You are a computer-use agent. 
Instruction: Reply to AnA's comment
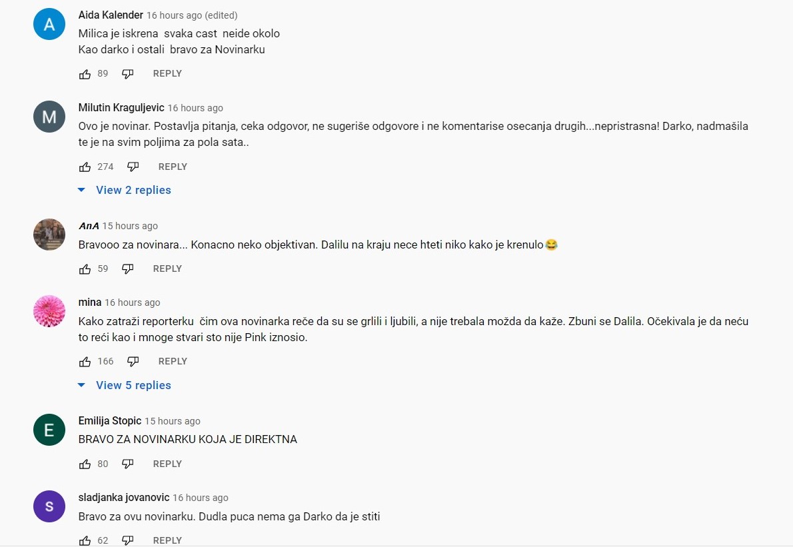coord(167,269)
